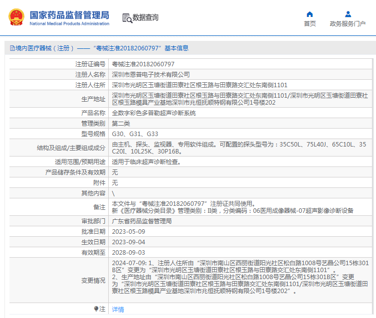Click the 注册人住所 address value
This screenshot has width=376, height=318.
point(199,85)
